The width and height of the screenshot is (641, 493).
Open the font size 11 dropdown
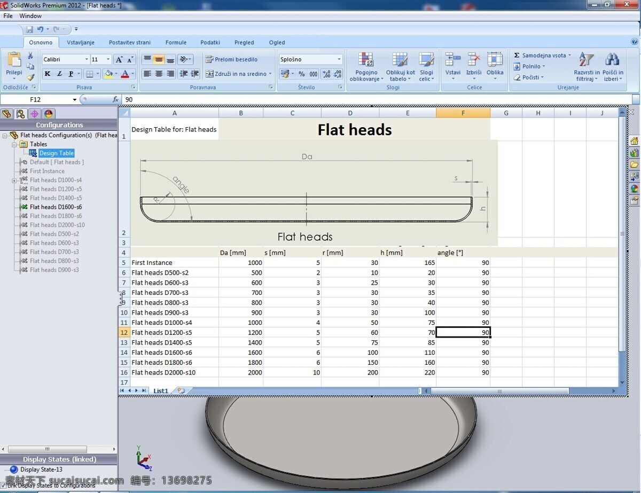pyautogui.click(x=108, y=59)
